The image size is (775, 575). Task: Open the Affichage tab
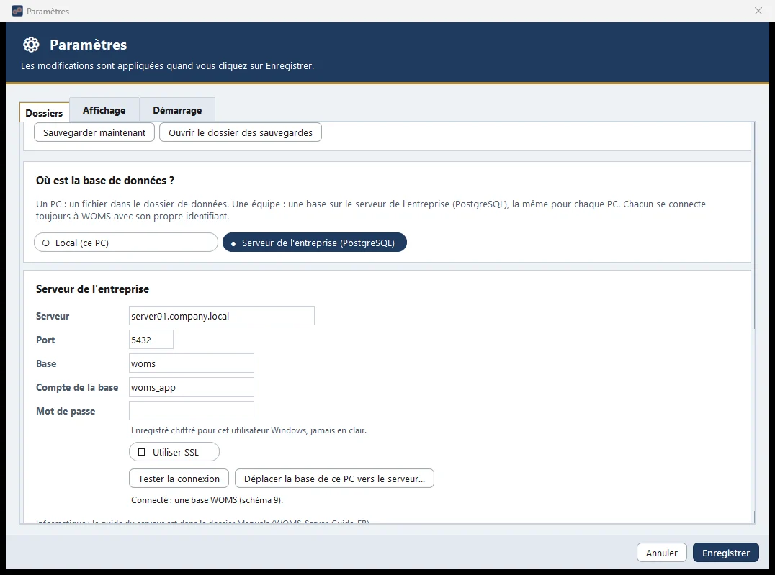click(x=104, y=110)
